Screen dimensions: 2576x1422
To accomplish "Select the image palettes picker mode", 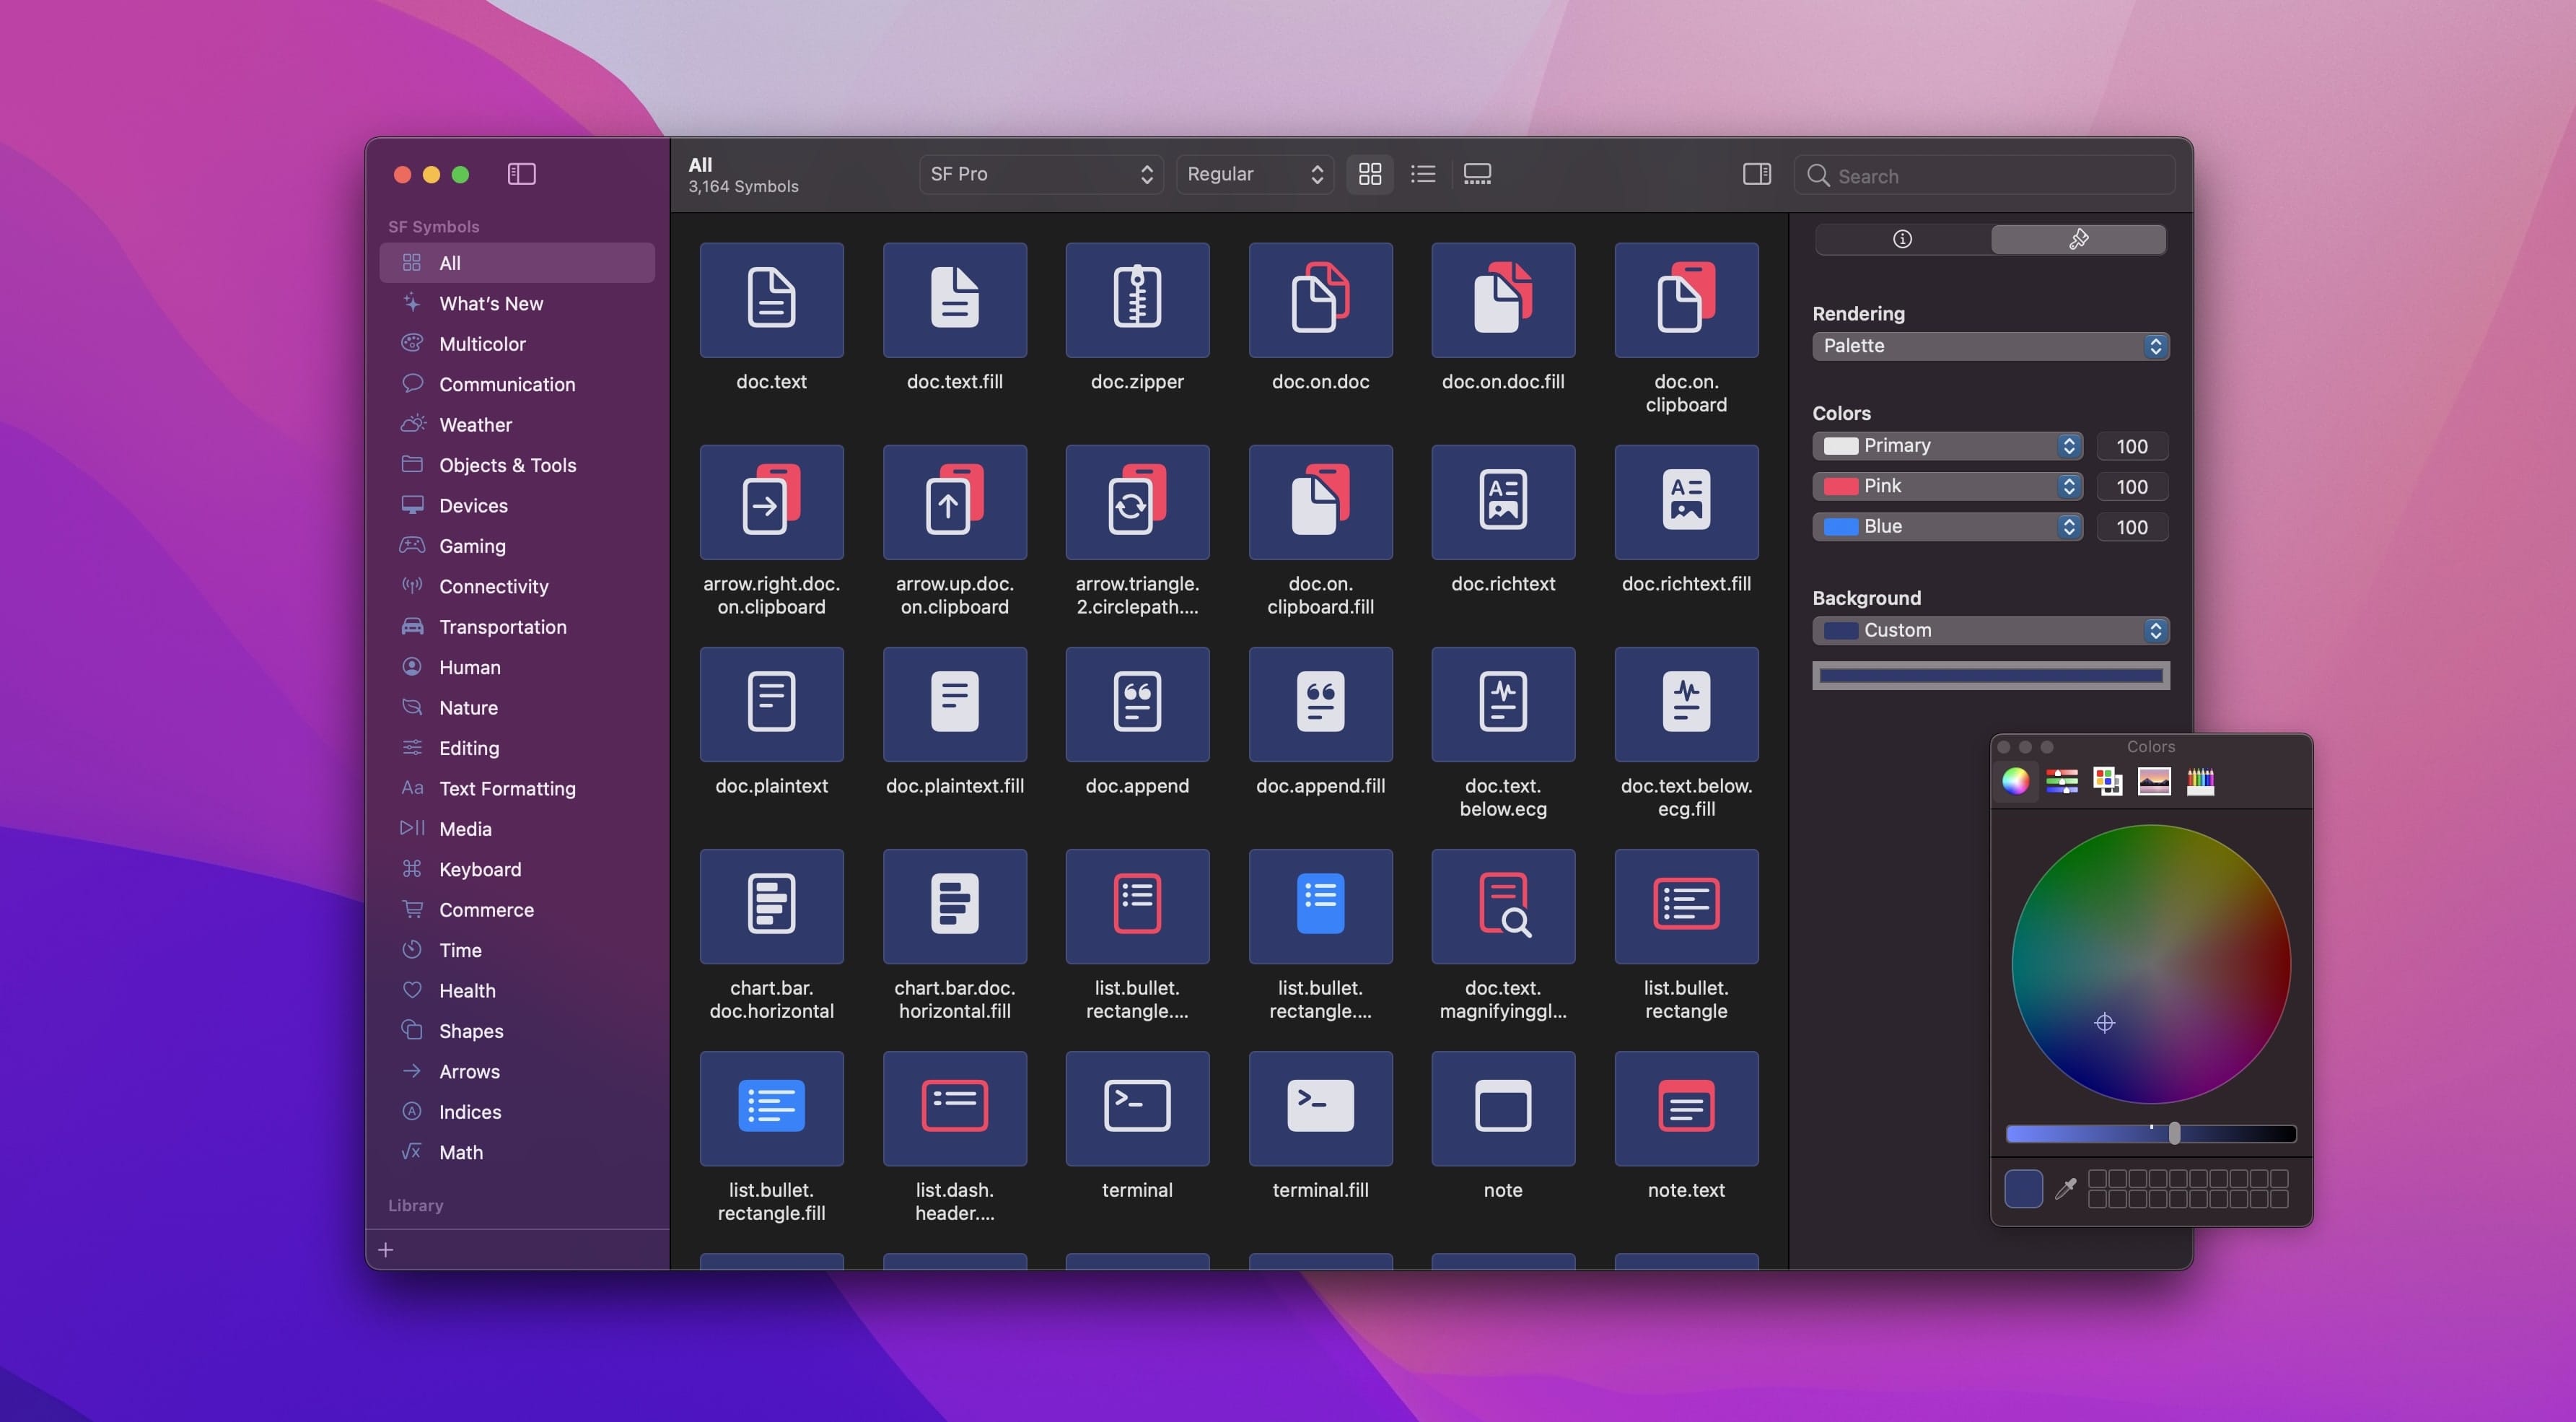I will (2154, 780).
